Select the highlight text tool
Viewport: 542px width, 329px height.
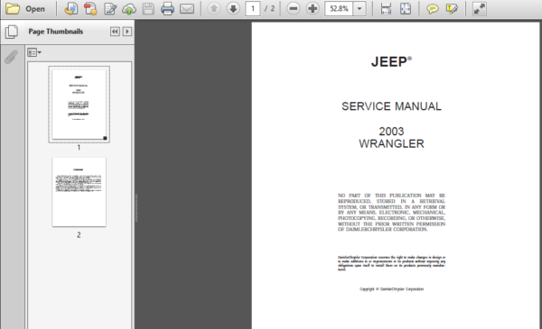tap(452, 9)
